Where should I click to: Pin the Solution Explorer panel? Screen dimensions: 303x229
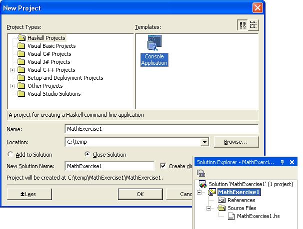click(282, 162)
